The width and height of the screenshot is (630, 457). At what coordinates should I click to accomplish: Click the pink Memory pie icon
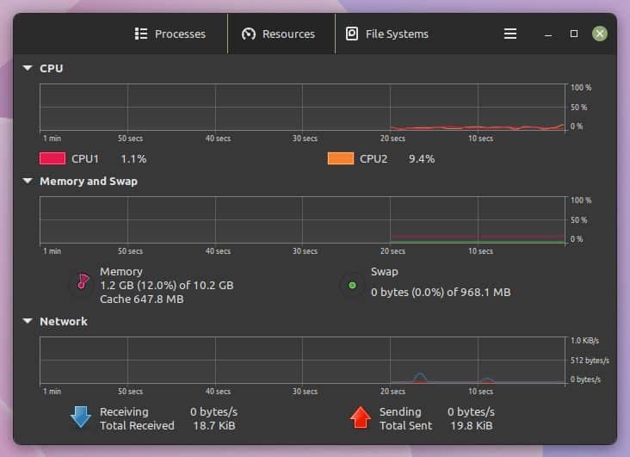(83, 282)
